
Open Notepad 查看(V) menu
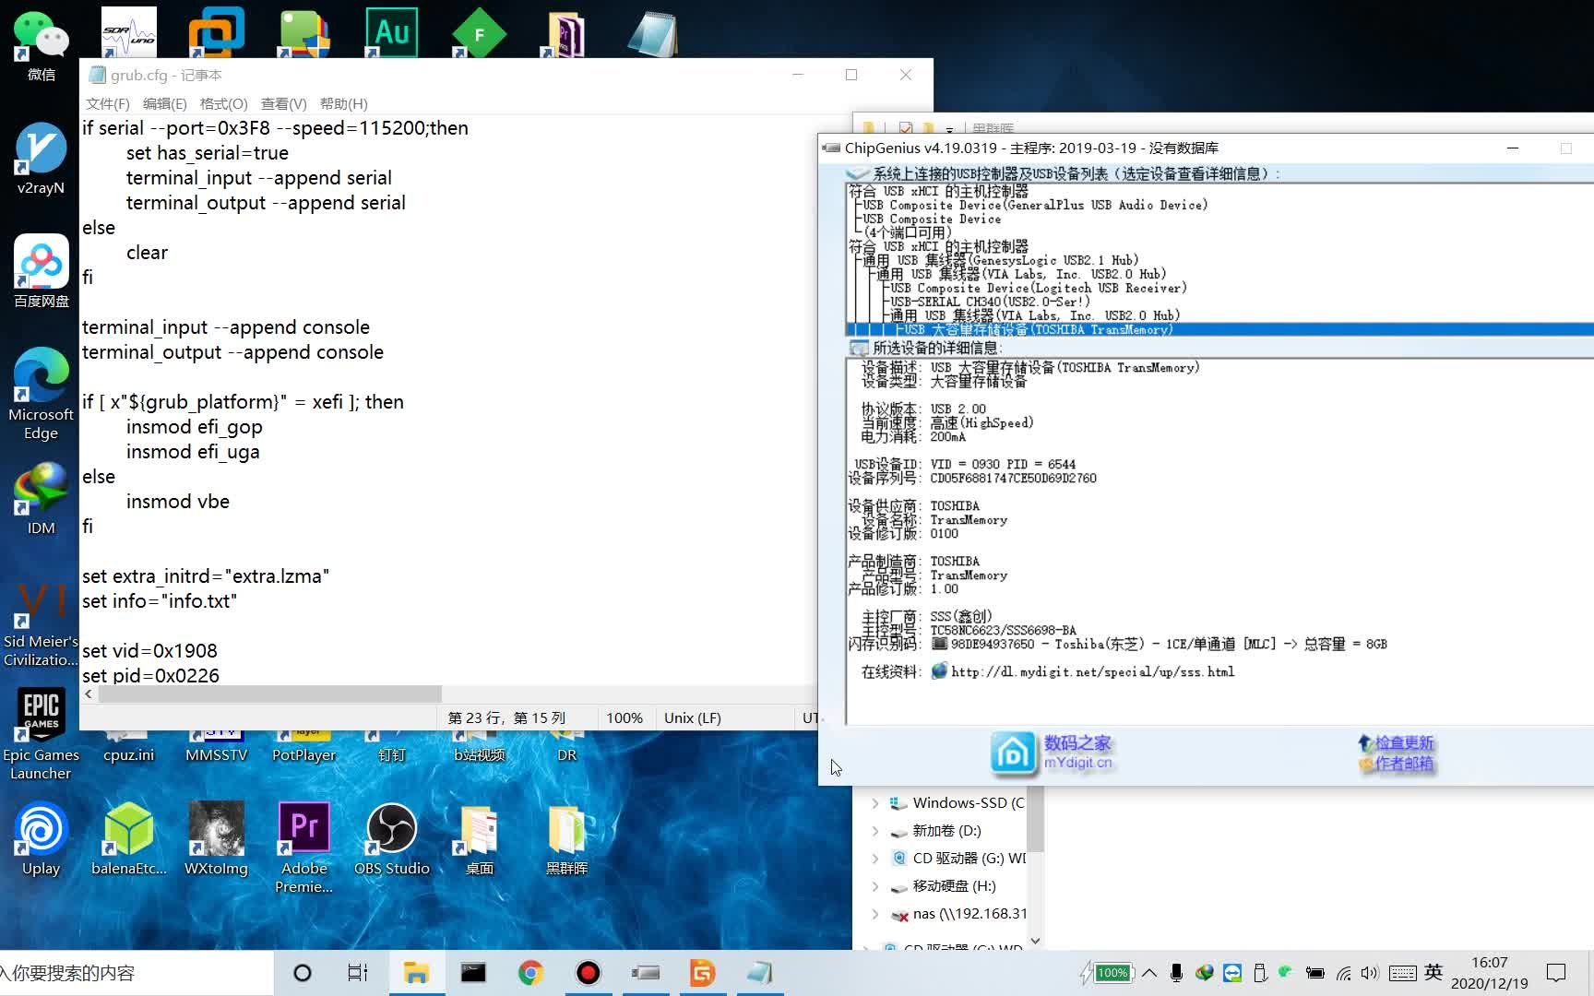coord(283,103)
